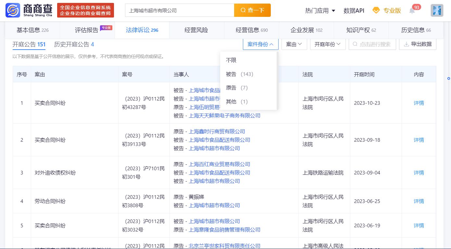Image resolution: width=451 pixels, height=249 pixels.
Task: Open 详情 for case 沪0112民初3808号
Action: pyautogui.click(x=419, y=201)
